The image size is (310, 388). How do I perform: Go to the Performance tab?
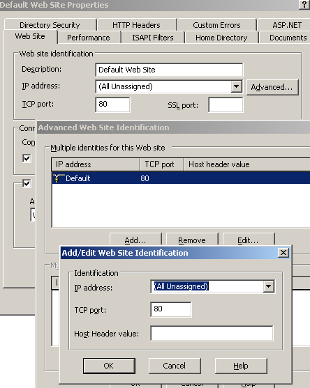(x=89, y=38)
